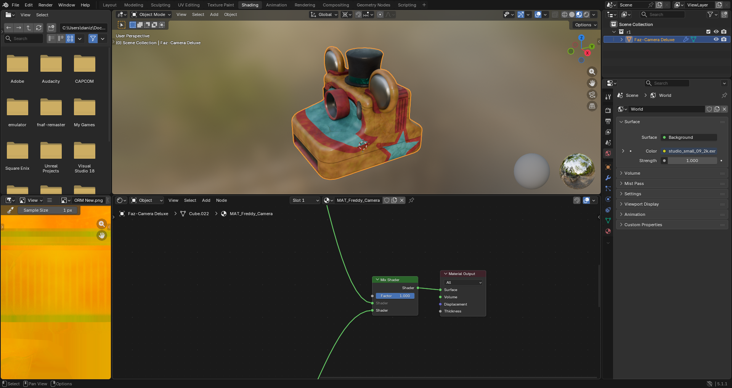The image size is (732, 388).
Task: Click the Background surface shader button
Action: pyautogui.click(x=689, y=137)
